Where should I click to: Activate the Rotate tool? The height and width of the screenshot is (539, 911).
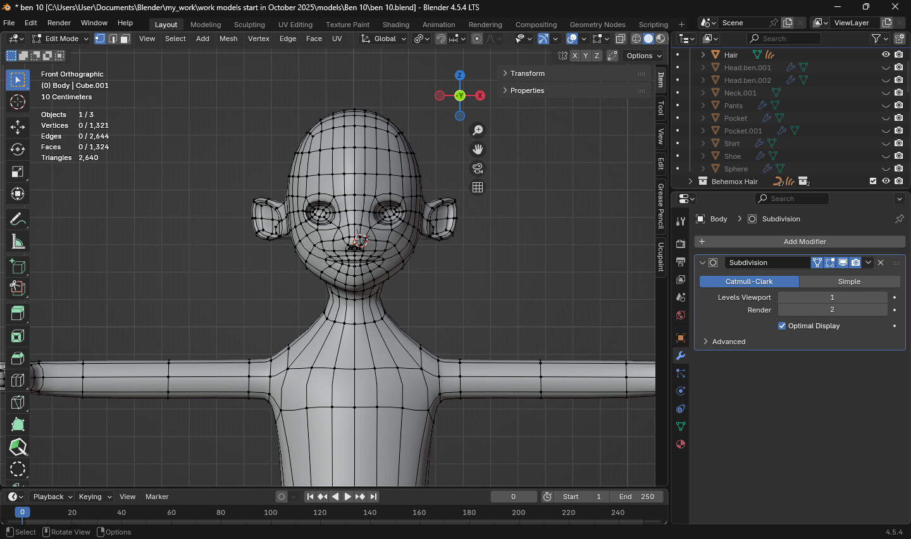point(18,149)
